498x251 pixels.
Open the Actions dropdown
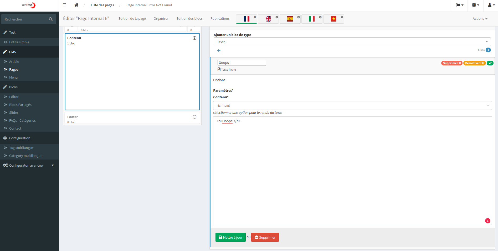click(479, 18)
